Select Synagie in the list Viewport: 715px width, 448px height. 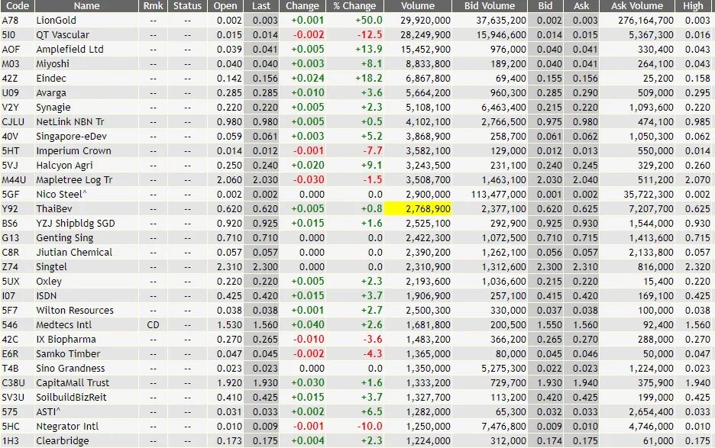click(x=53, y=108)
